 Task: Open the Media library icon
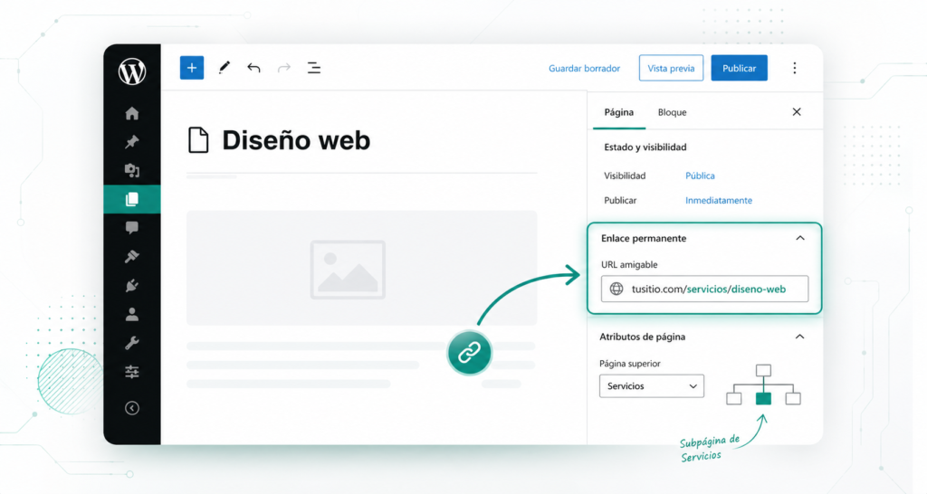(x=132, y=171)
